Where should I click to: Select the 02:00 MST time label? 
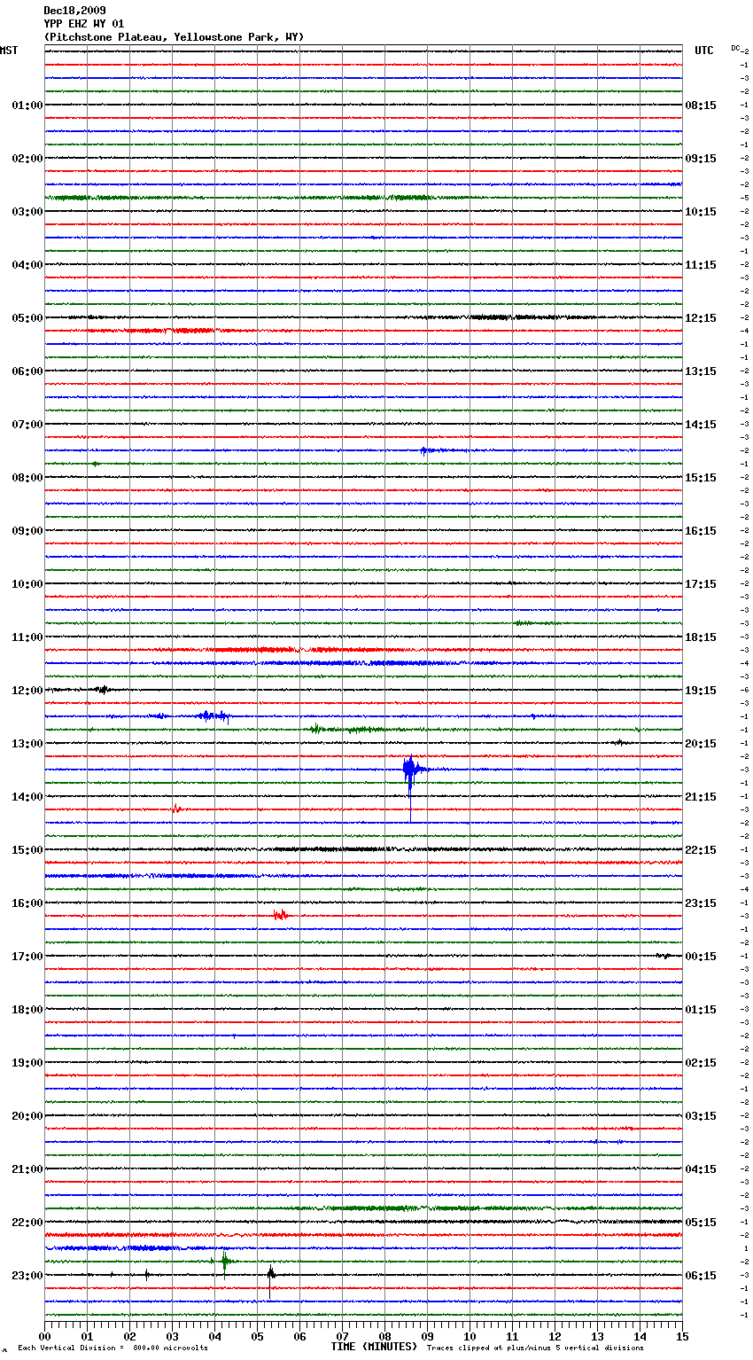[27, 159]
